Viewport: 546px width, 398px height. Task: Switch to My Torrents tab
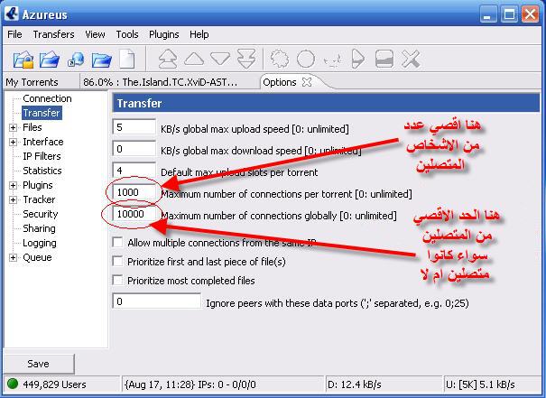click(x=32, y=82)
